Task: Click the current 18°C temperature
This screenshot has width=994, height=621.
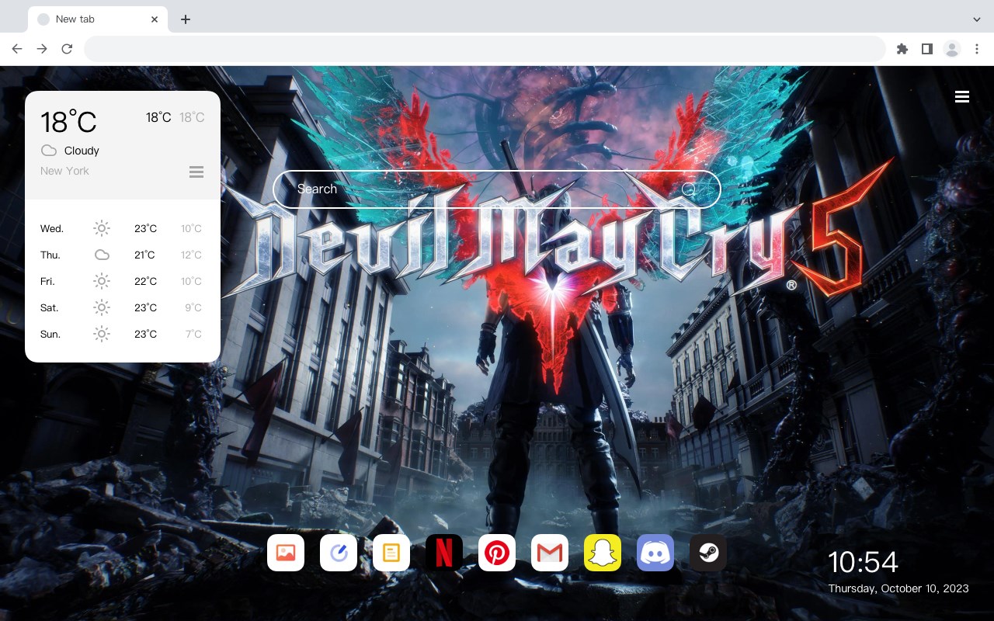Action: pyautogui.click(x=68, y=122)
